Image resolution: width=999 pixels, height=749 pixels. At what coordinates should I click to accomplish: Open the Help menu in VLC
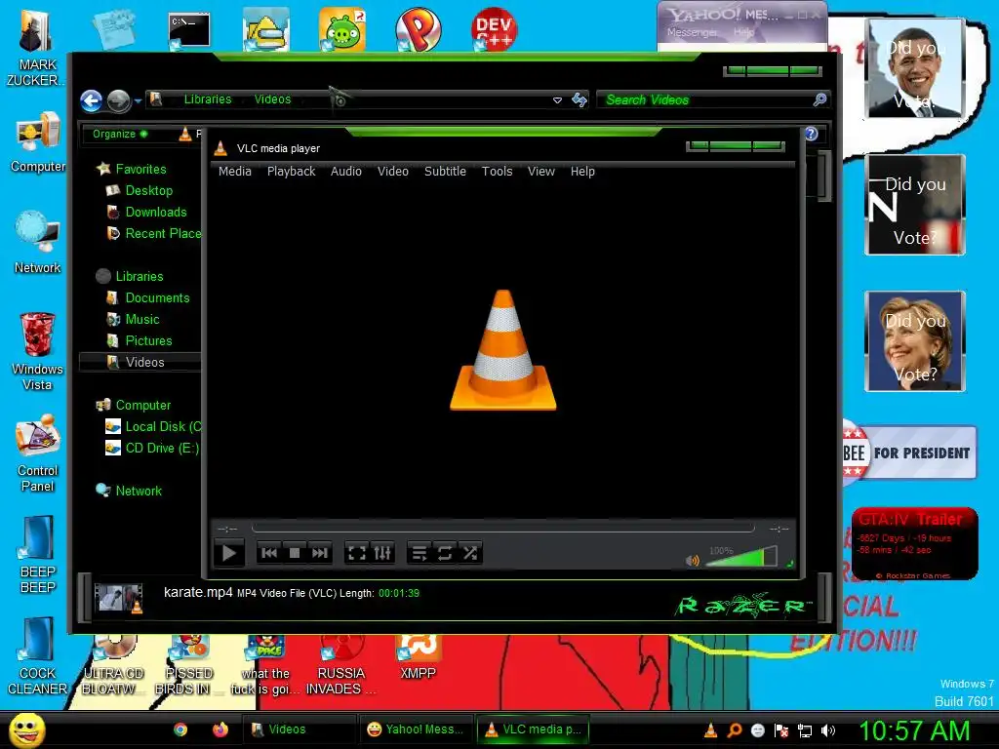582,172
